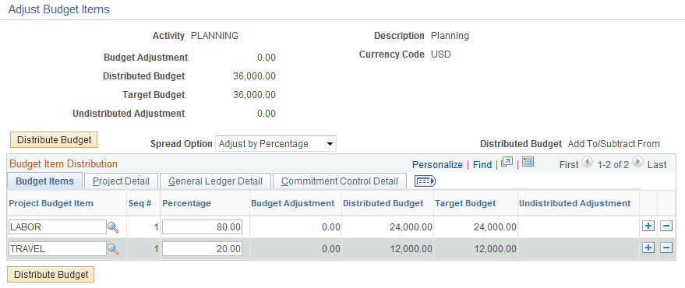Open the Spread Option dropdown
This screenshot has height=288, width=685.
click(x=276, y=144)
